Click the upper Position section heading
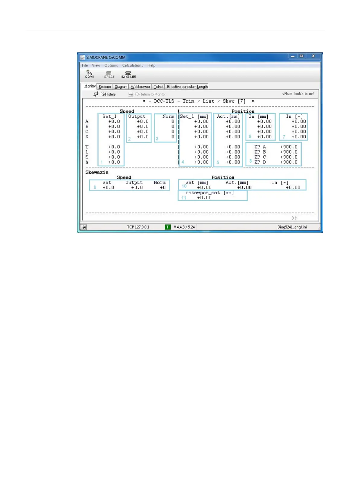The height and width of the screenshot is (478, 359). [243, 111]
